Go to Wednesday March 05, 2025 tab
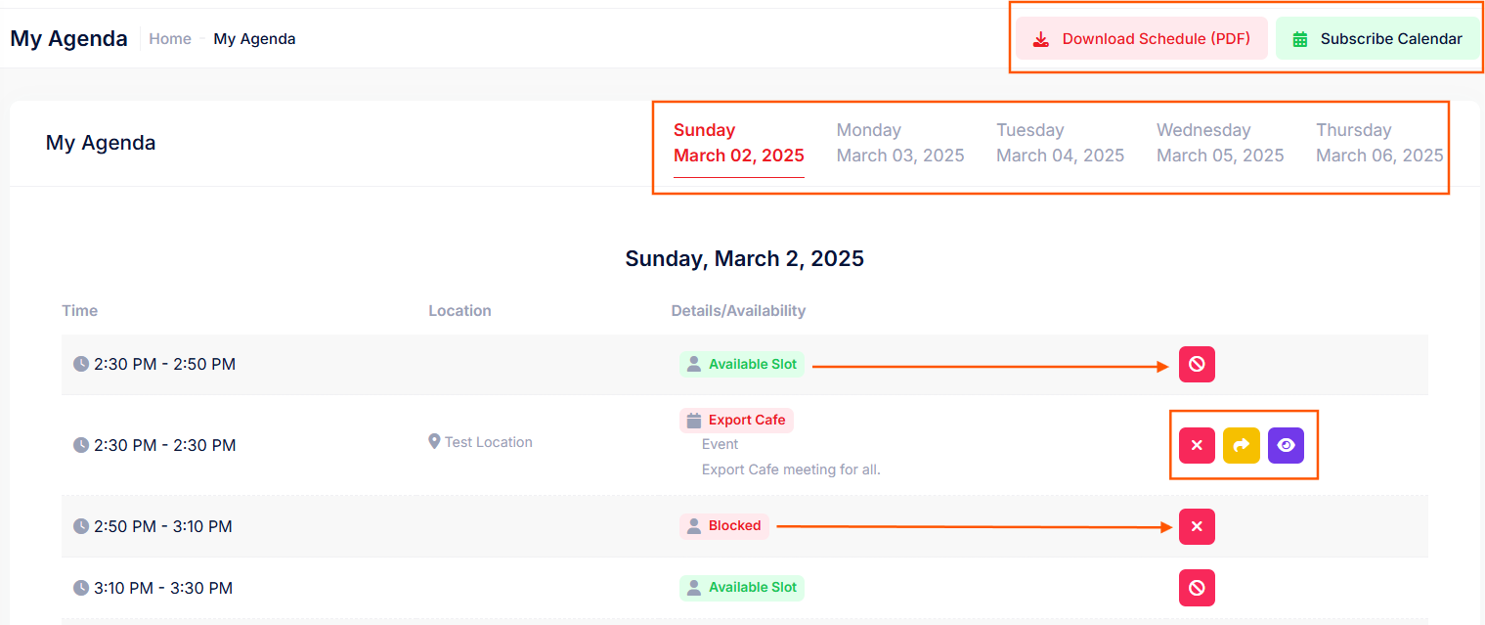Screen dimensions: 1485x625 pyautogui.click(x=1220, y=143)
